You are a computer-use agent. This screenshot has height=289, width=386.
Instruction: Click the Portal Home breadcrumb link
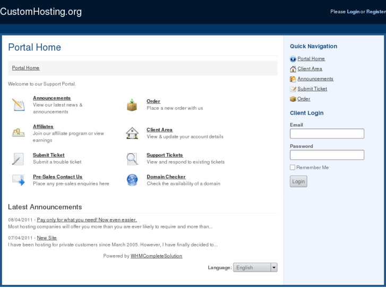point(25,68)
